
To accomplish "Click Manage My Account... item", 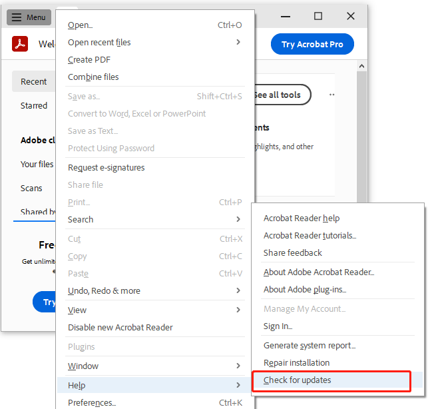I will pyautogui.click(x=338, y=309).
